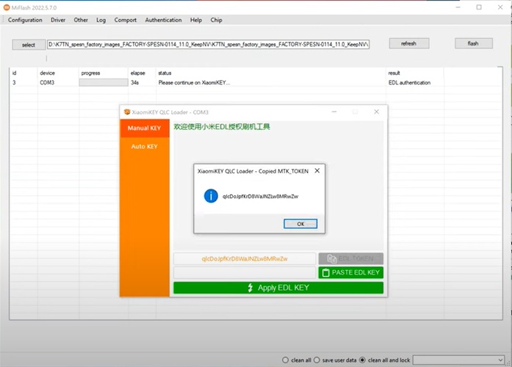Image resolution: width=512 pixels, height=367 pixels.
Task: Click the 'device' column header
Action: [47, 73]
